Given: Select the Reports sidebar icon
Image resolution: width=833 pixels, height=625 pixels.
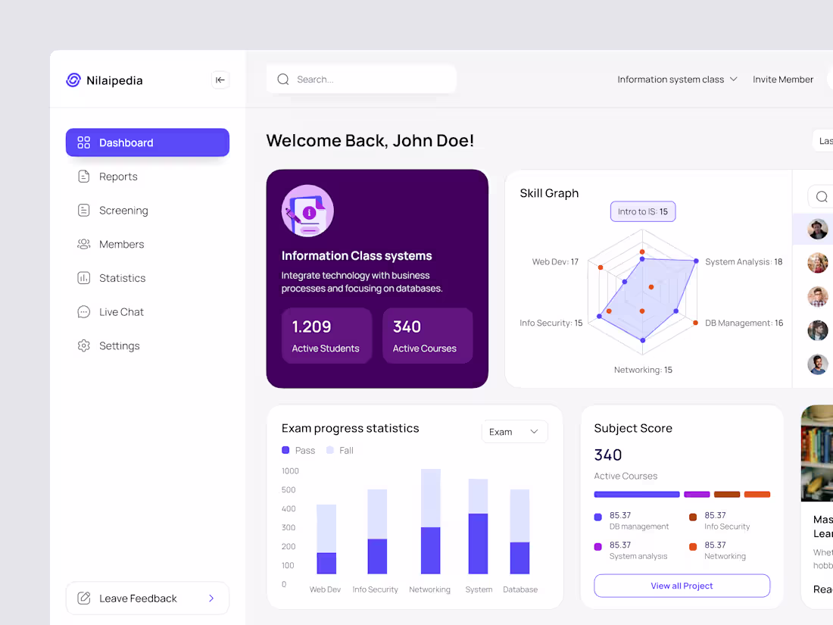Looking at the screenshot, I should [83, 177].
